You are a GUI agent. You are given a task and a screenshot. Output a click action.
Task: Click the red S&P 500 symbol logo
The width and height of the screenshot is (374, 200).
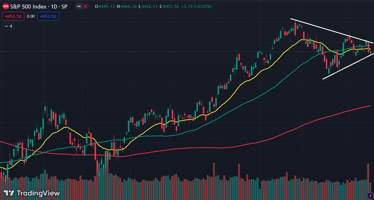6,6
